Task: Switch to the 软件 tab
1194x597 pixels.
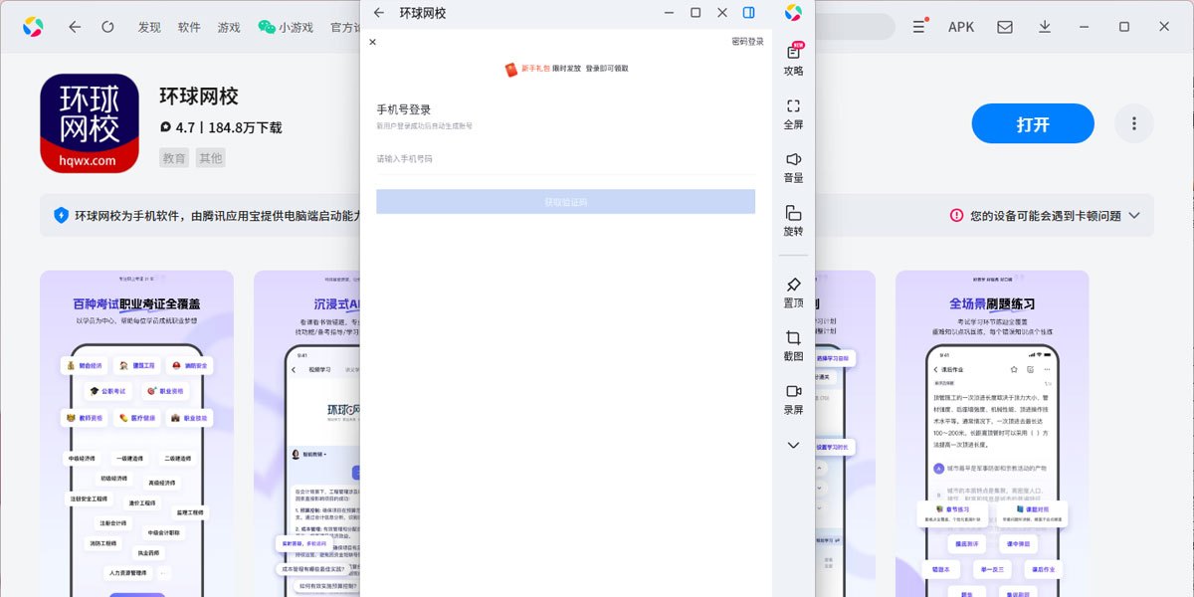Action: click(189, 27)
